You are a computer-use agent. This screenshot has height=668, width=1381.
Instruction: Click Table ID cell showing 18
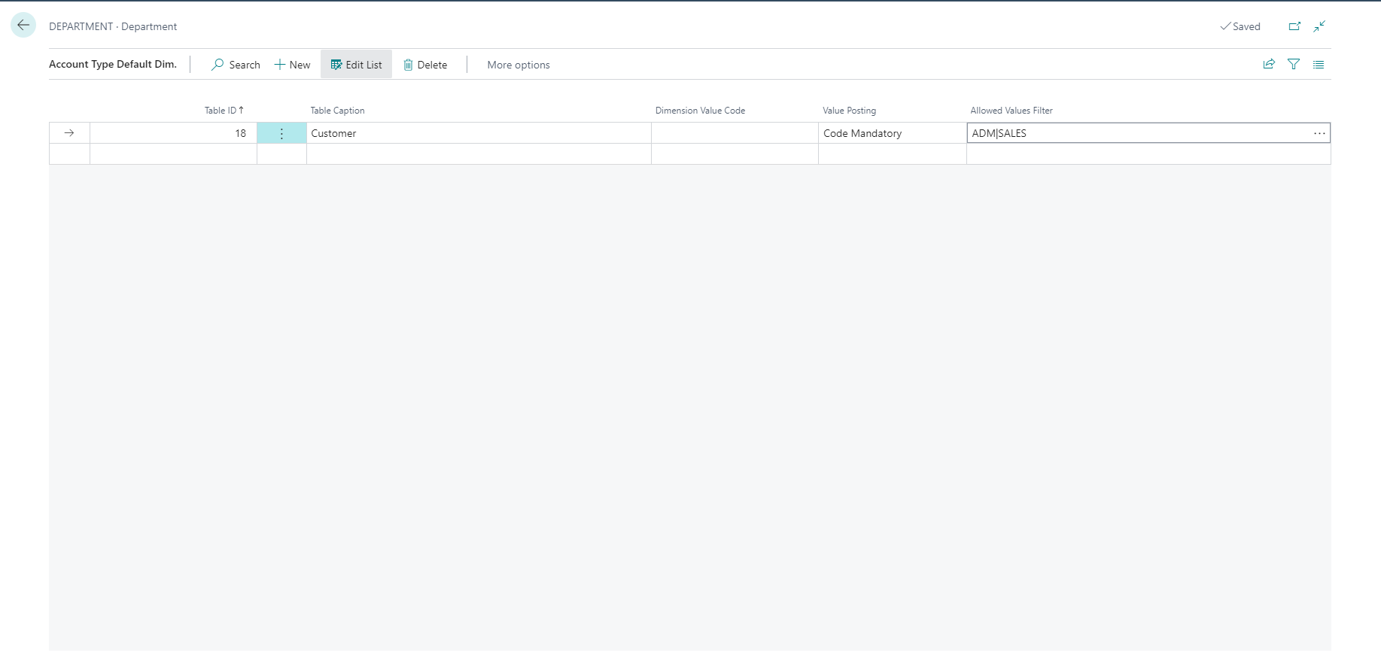click(x=173, y=133)
